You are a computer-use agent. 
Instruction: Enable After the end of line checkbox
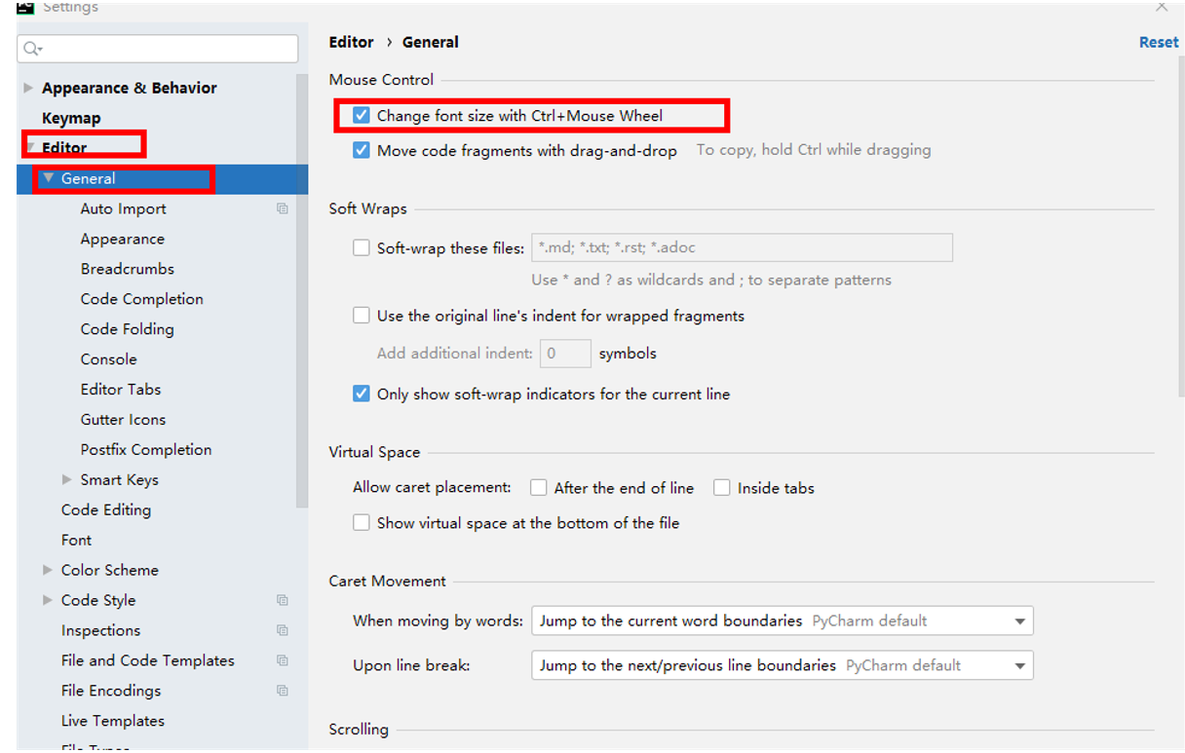[x=538, y=487]
